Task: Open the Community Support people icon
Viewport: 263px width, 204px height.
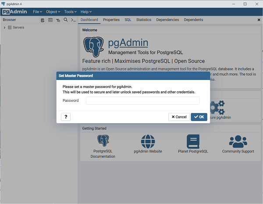Action: coord(238,142)
